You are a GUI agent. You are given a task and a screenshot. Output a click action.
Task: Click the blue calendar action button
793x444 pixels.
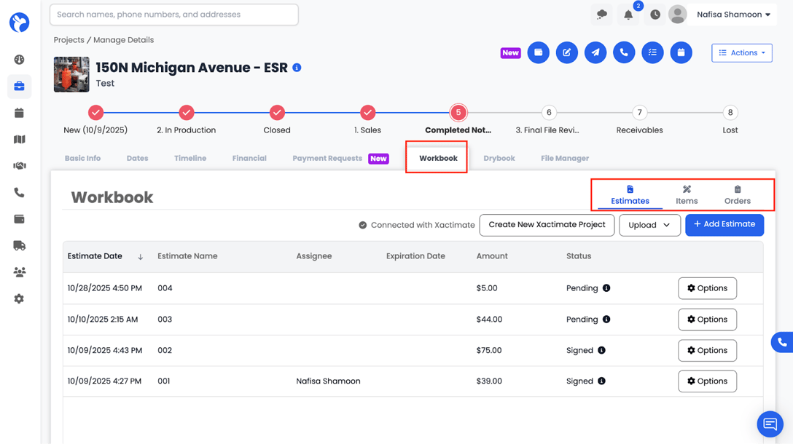click(681, 52)
